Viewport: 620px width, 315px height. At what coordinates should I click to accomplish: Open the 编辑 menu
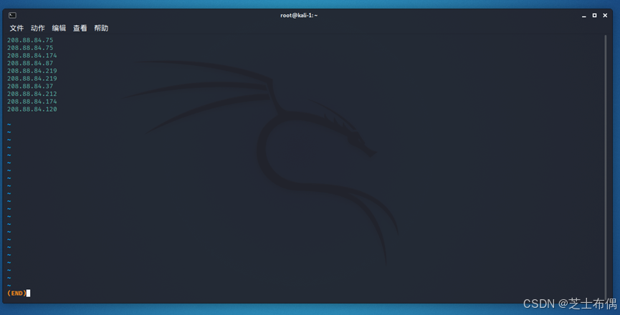(x=59, y=28)
